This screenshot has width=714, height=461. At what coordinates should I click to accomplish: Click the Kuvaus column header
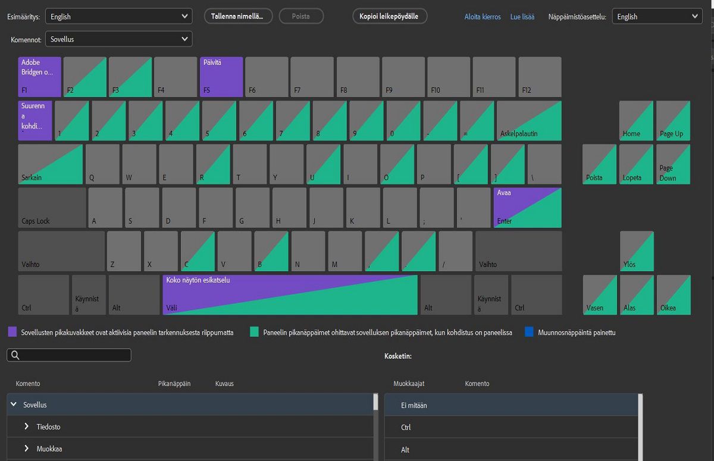(x=225, y=384)
